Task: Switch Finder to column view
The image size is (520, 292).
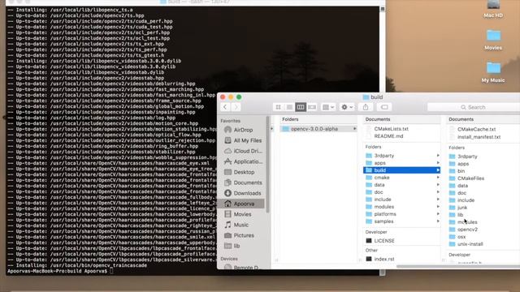Action: click(x=301, y=107)
